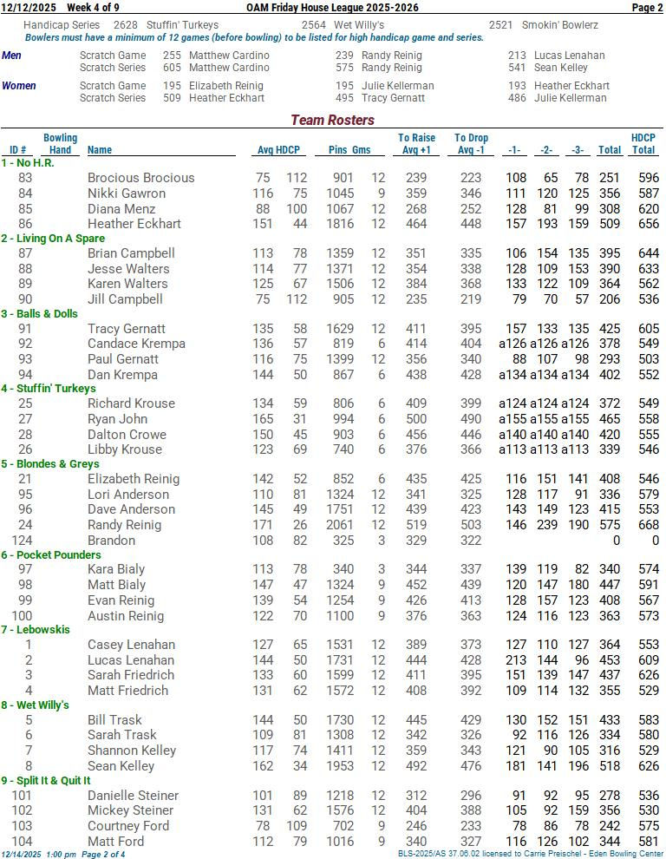Click bowler name 'Brandon'

tap(112, 541)
